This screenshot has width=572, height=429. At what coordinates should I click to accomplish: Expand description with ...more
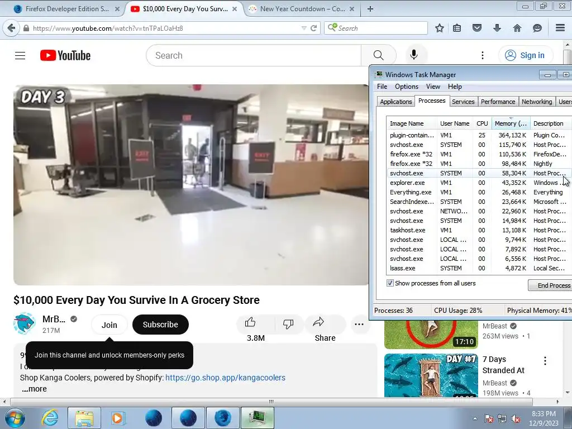(34, 389)
